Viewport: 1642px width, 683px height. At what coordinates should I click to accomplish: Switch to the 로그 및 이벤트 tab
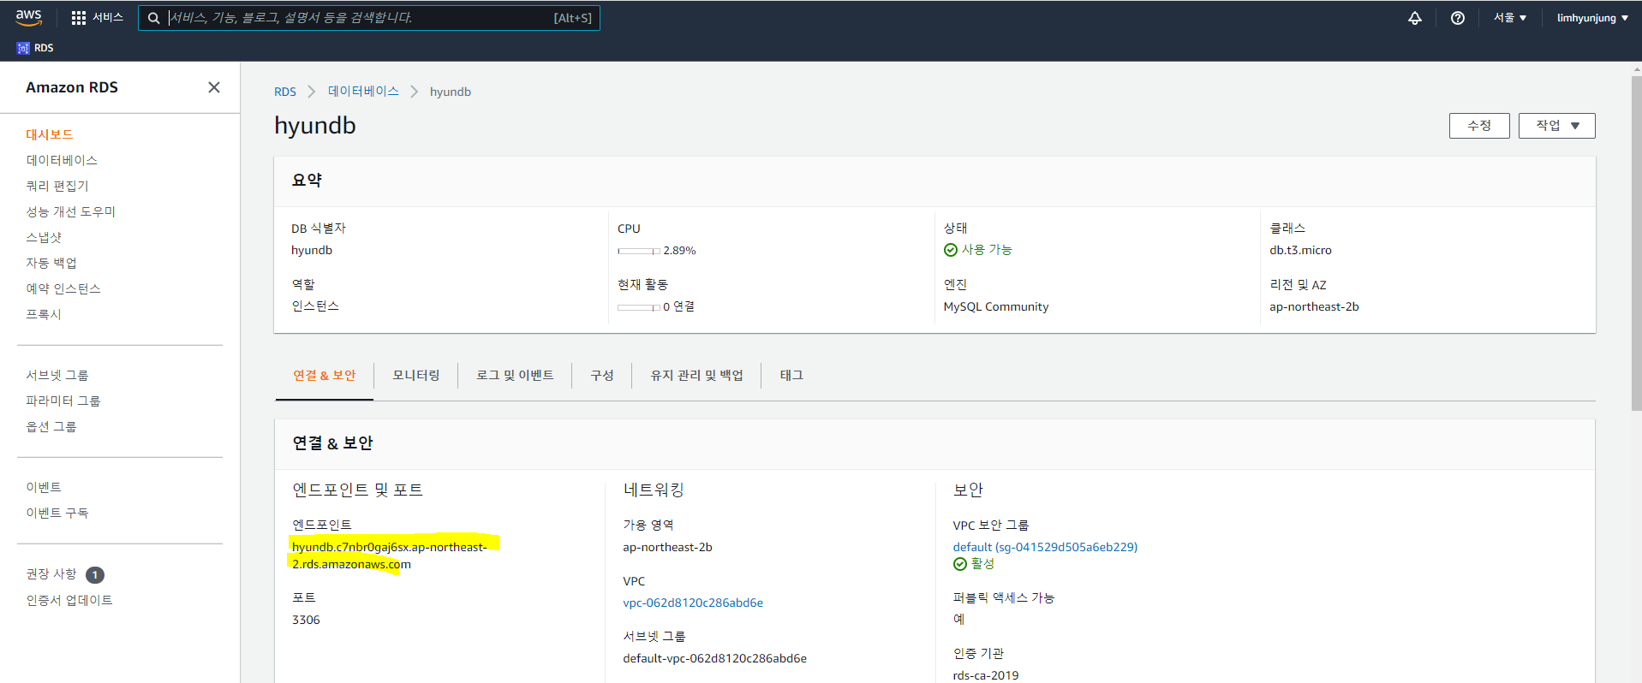point(515,376)
